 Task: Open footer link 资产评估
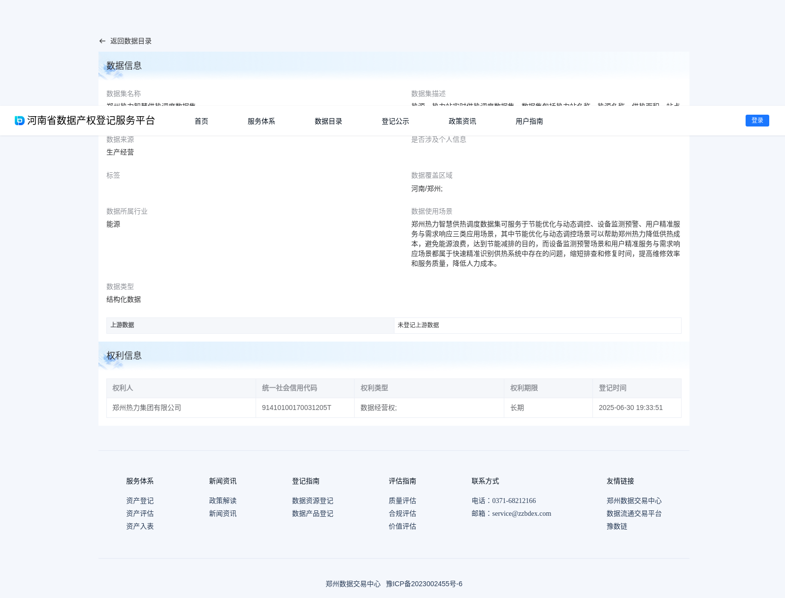click(x=140, y=513)
